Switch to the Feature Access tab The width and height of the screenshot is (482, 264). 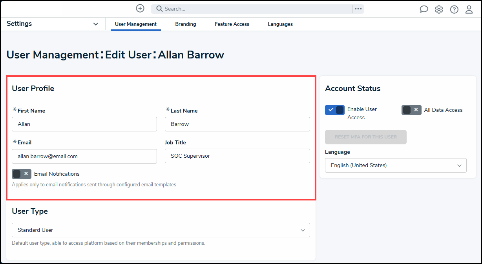point(232,24)
